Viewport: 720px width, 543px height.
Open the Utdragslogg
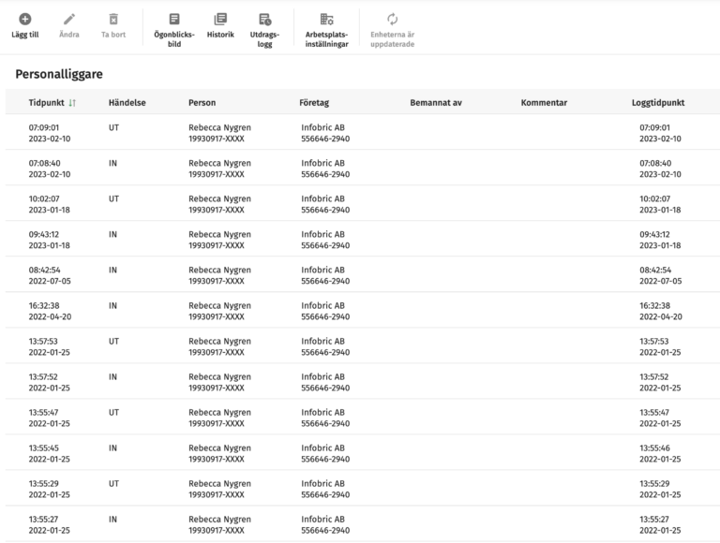(x=265, y=19)
